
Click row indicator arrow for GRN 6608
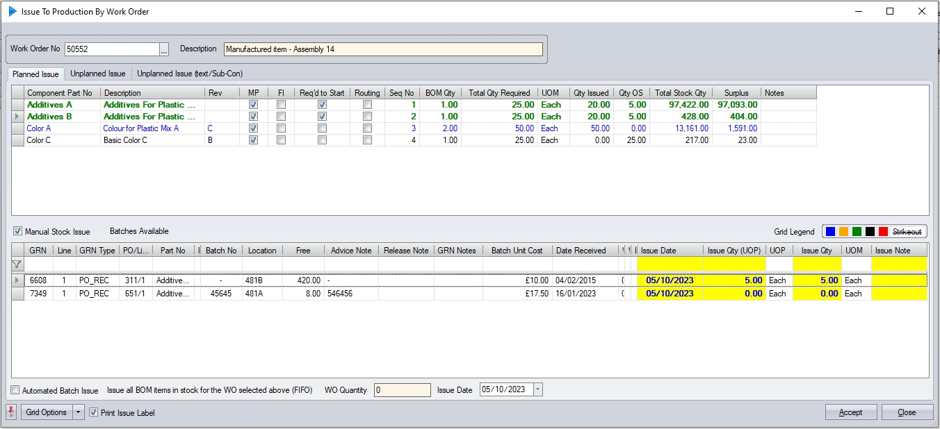click(x=17, y=280)
